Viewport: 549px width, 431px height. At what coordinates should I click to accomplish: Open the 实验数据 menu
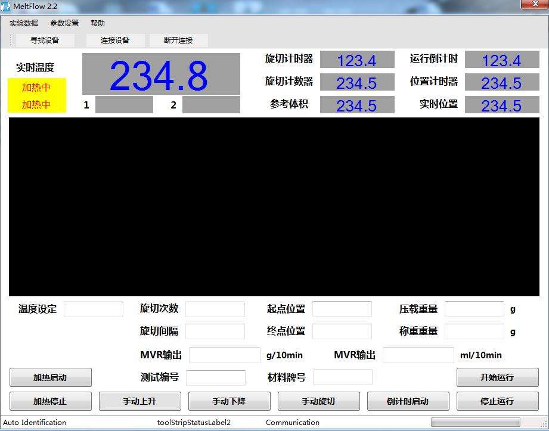[23, 23]
